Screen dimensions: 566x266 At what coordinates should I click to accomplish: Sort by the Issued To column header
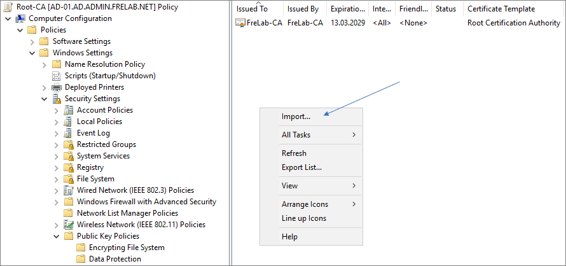pyautogui.click(x=252, y=9)
